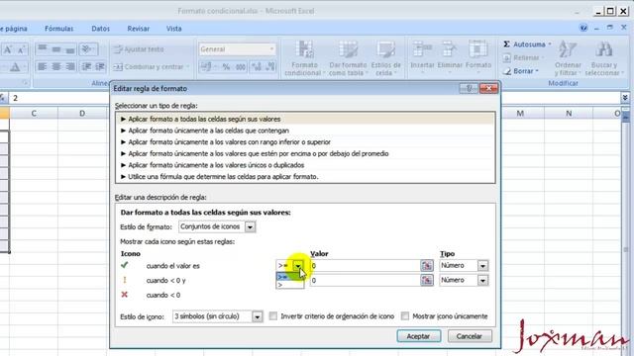
Task: Click range selector icon for first Valor
Action: (427, 266)
